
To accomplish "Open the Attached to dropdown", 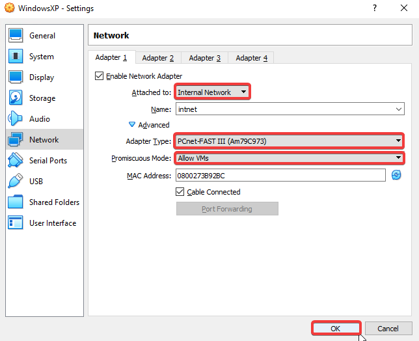I will pyautogui.click(x=213, y=92).
